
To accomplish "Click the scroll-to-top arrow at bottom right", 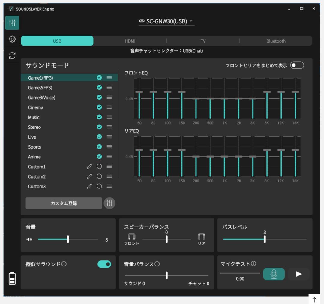I will coord(314,299).
